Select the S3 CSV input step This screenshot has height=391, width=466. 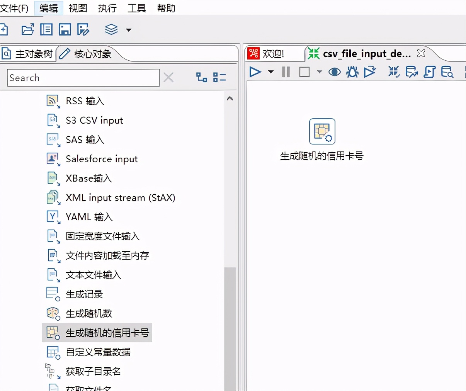[x=94, y=120]
